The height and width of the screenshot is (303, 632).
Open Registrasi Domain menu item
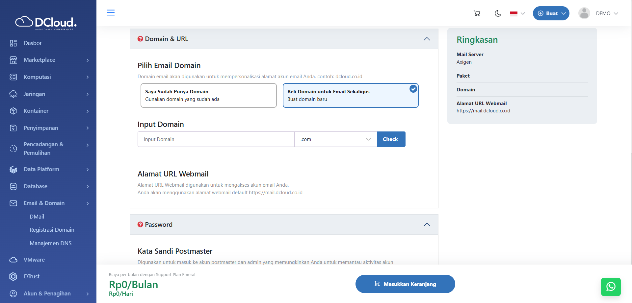click(x=52, y=230)
